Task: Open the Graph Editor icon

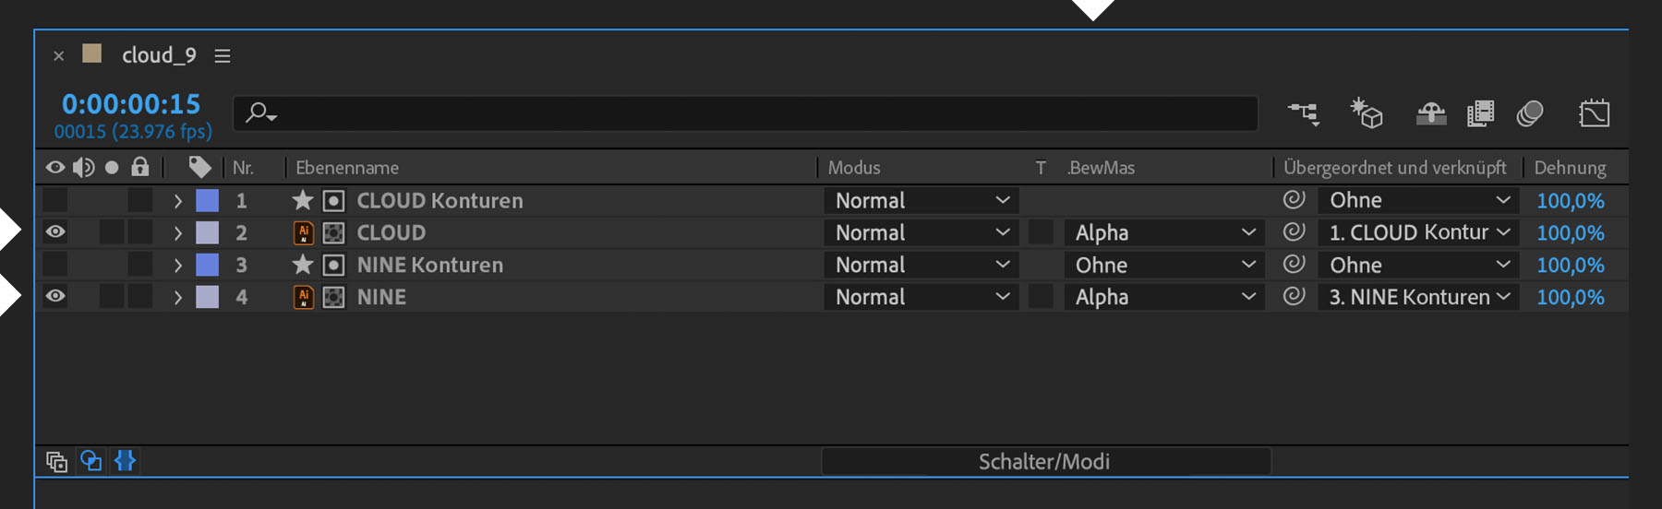Action: coord(1594,113)
